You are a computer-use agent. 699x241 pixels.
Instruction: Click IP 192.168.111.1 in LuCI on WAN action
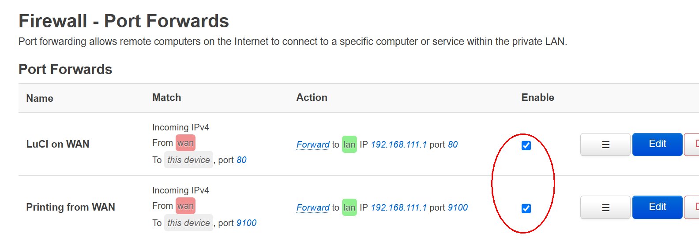point(399,145)
